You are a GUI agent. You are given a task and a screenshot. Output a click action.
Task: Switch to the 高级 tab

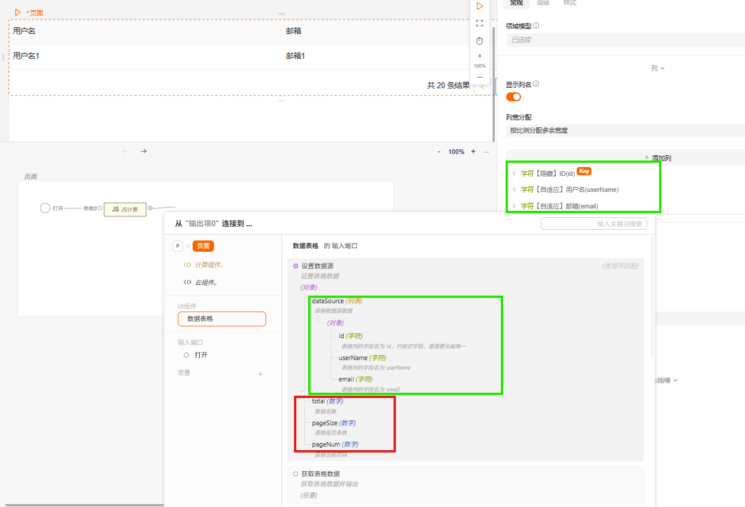[x=543, y=3]
